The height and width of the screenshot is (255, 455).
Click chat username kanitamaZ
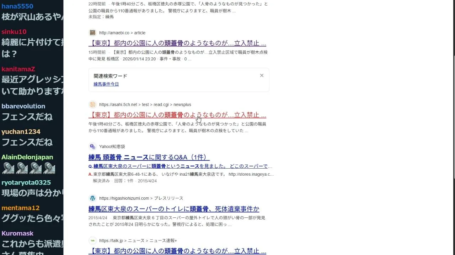[18, 69]
